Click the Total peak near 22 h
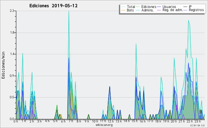 coord(189,20)
